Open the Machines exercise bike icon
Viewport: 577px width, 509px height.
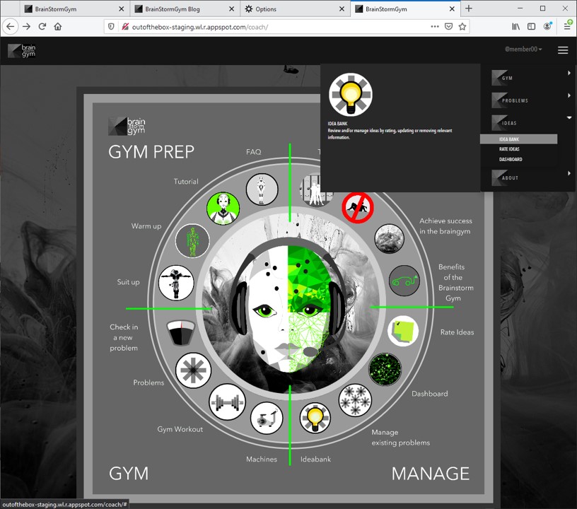click(267, 419)
